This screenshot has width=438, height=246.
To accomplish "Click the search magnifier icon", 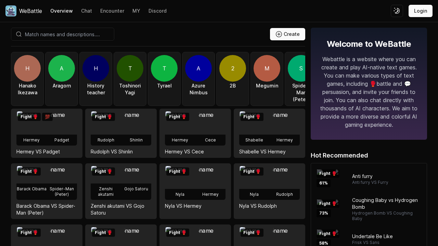I will 19,34.
